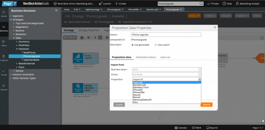Click the Submit button
The width and height of the screenshot is (265, 130).
pyautogui.click(x=206, y=105)
